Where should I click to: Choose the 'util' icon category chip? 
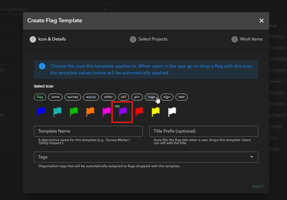(x=124, y=97)
